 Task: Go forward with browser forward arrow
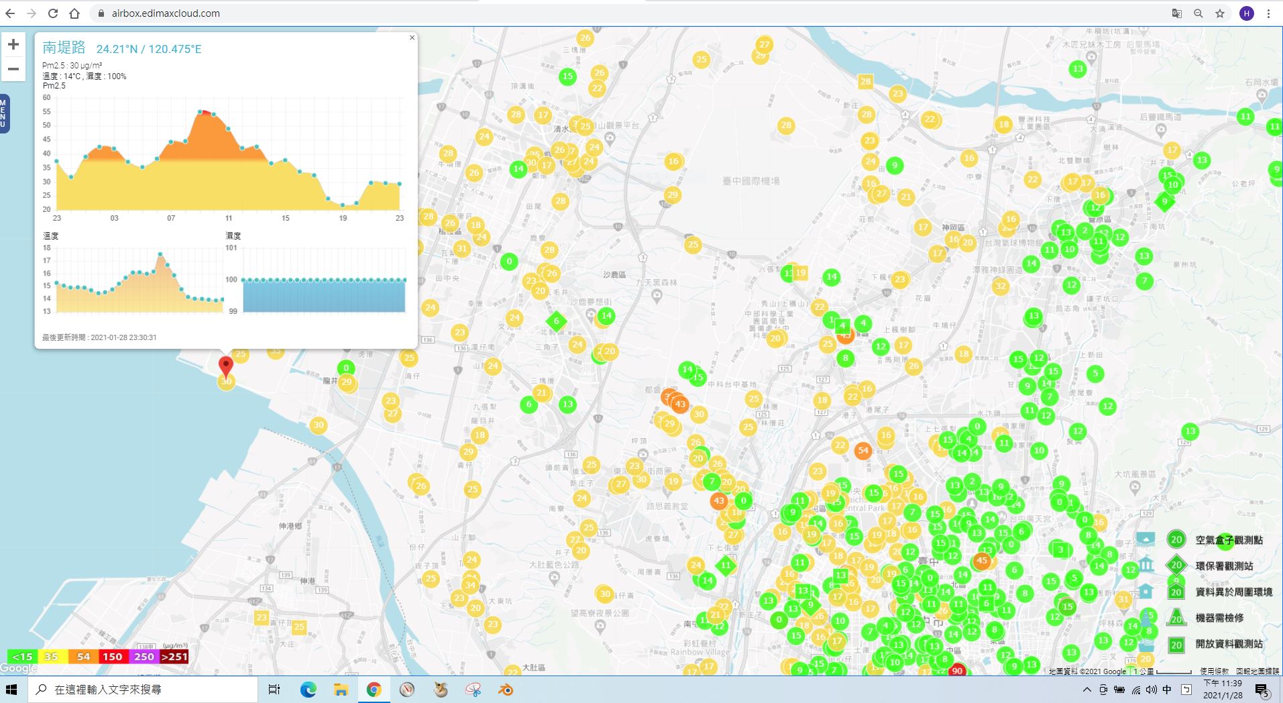pyautogui.click(x=32, y=13)
